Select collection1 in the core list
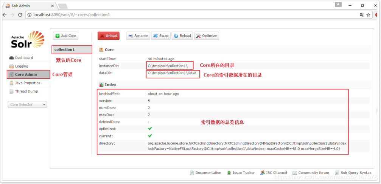This screenshot has height=184, width=381. pos(72,50)
